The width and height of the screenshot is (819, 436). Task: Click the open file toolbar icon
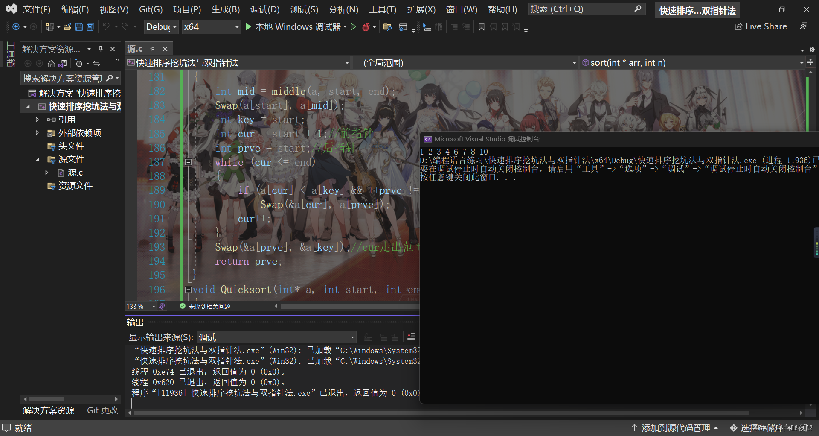(67, 27)
